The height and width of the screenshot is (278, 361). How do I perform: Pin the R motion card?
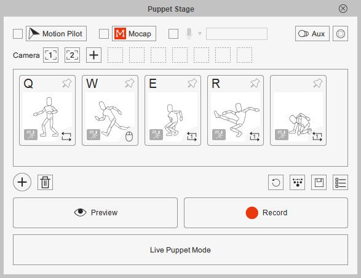coord(255,83)
